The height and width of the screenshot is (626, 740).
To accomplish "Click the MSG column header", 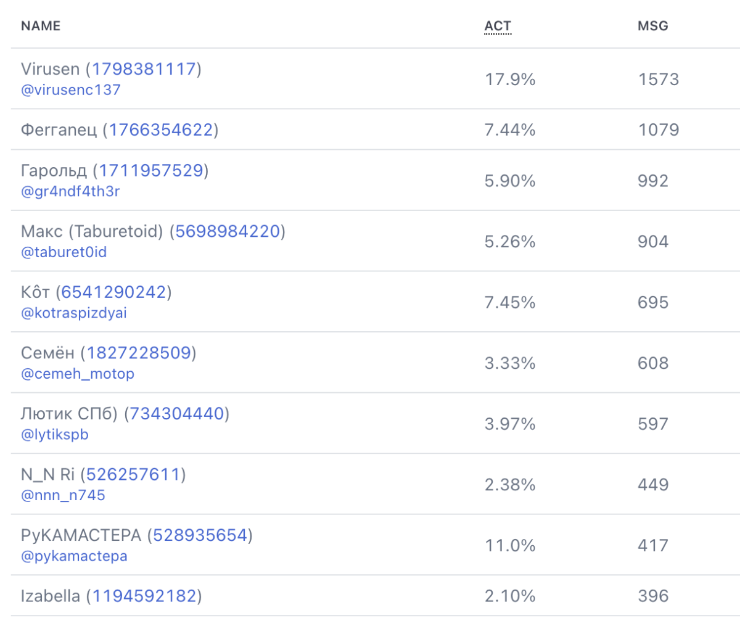I will [653, 26].
